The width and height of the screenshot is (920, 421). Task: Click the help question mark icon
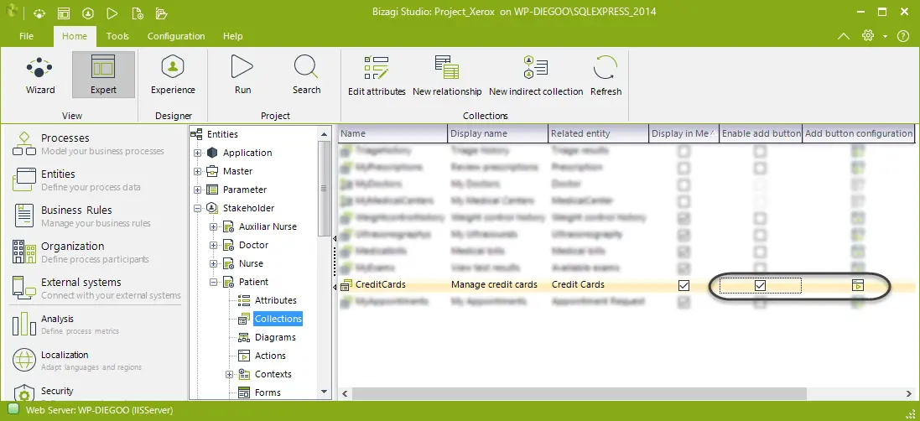[x=903, y=36]
